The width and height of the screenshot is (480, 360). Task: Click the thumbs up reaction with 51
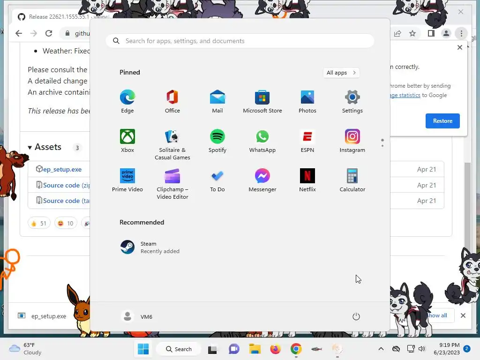click(x=39, y=223)
